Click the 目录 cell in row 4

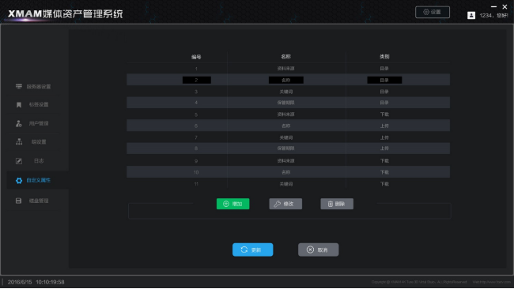coord(384,103)
